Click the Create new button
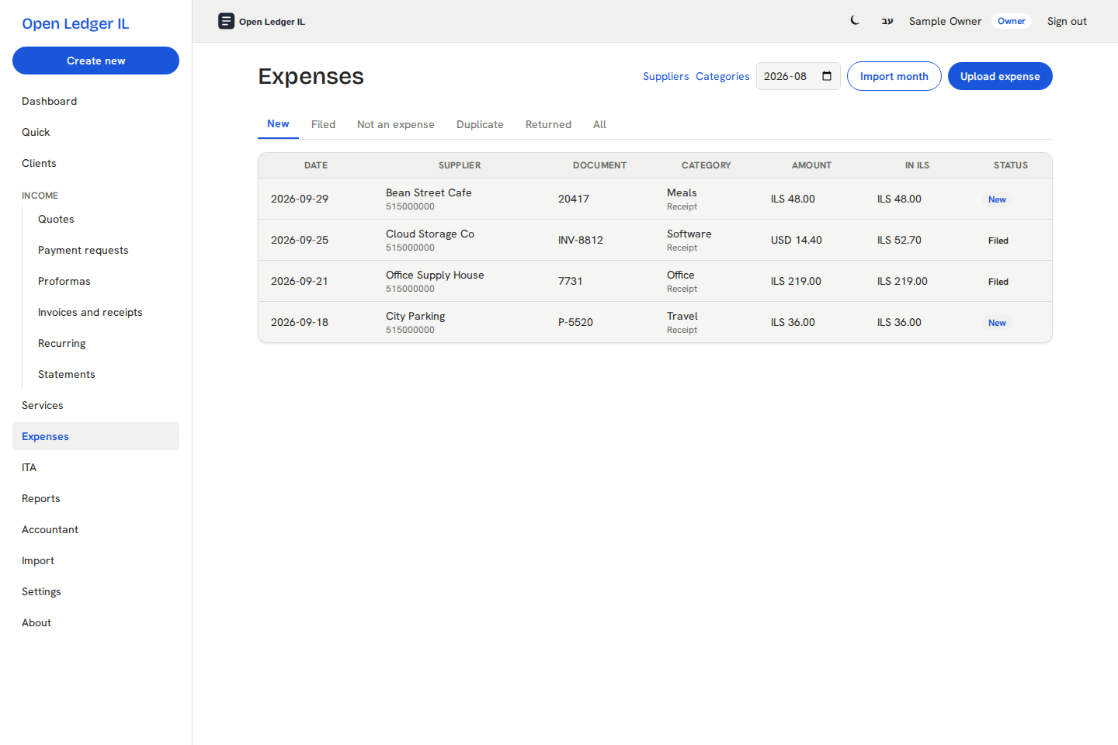 pyautogui.click(x=95, y=61)
